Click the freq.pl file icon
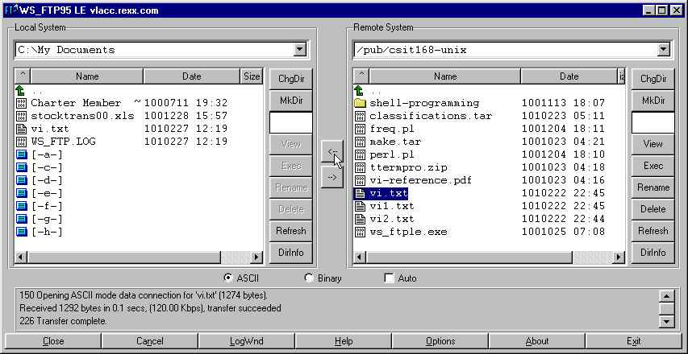This screenshot has width=688, height=354. point(360,129)
